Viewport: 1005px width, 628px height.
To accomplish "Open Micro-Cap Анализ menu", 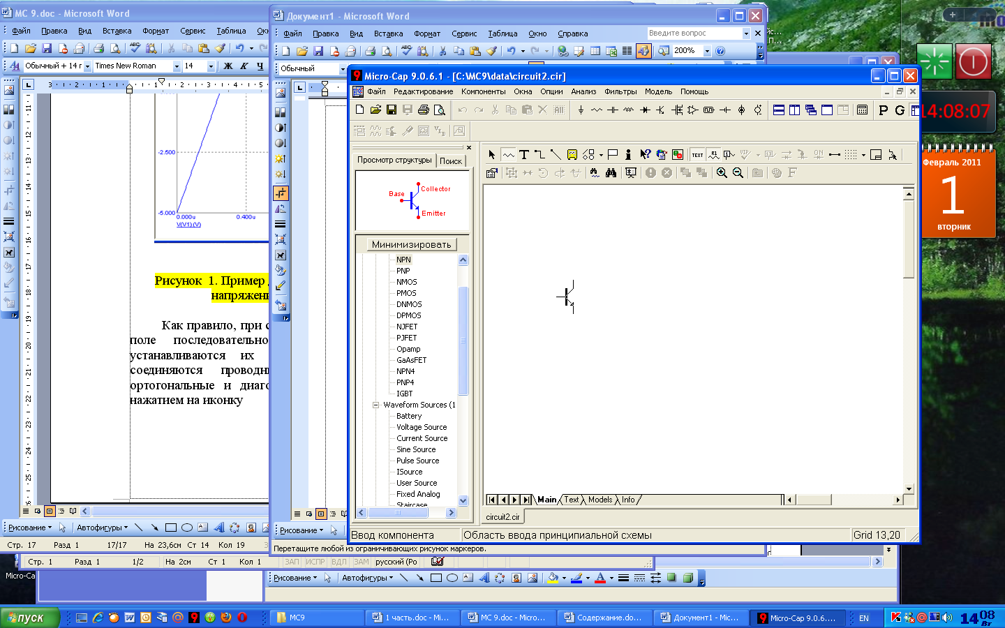I will tap(583, 91).
